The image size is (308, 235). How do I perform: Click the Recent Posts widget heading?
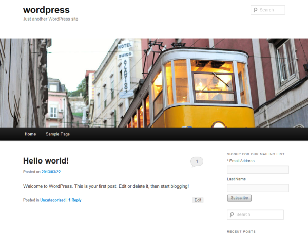click(241, 231)
